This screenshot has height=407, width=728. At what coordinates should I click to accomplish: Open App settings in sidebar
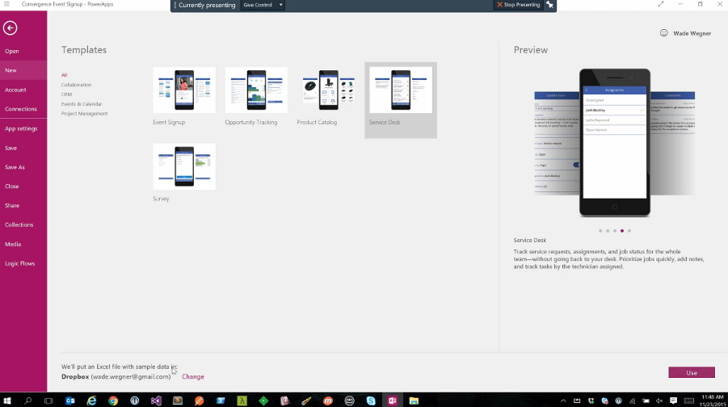pos(21,128)
